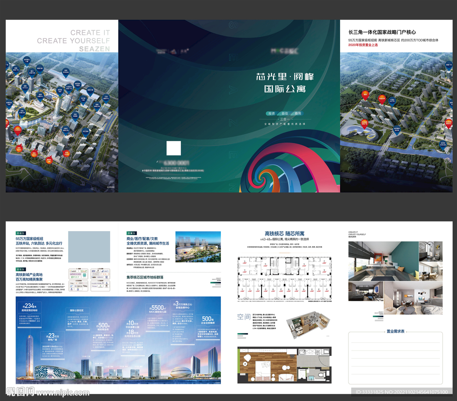Select the dining and living room photo
The height and width of the screenshot is (401, 457).
(x=413, y=298)
